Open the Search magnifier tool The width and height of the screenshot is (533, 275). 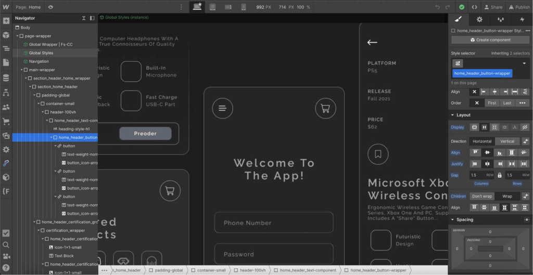point(6,245)
